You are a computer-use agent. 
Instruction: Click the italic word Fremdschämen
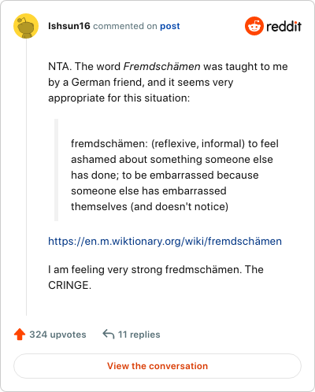162,66
